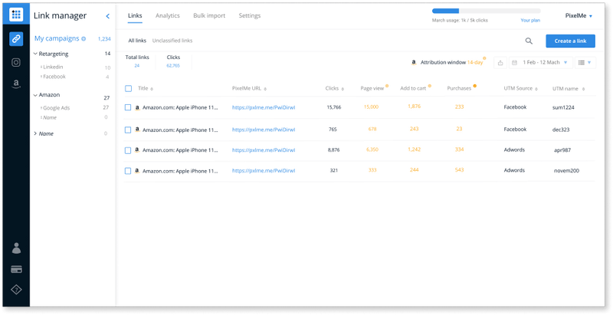Change the 14-day attribution window
Image resolution: width=613 pixels, height=315 pixels.
pos(475,63)
